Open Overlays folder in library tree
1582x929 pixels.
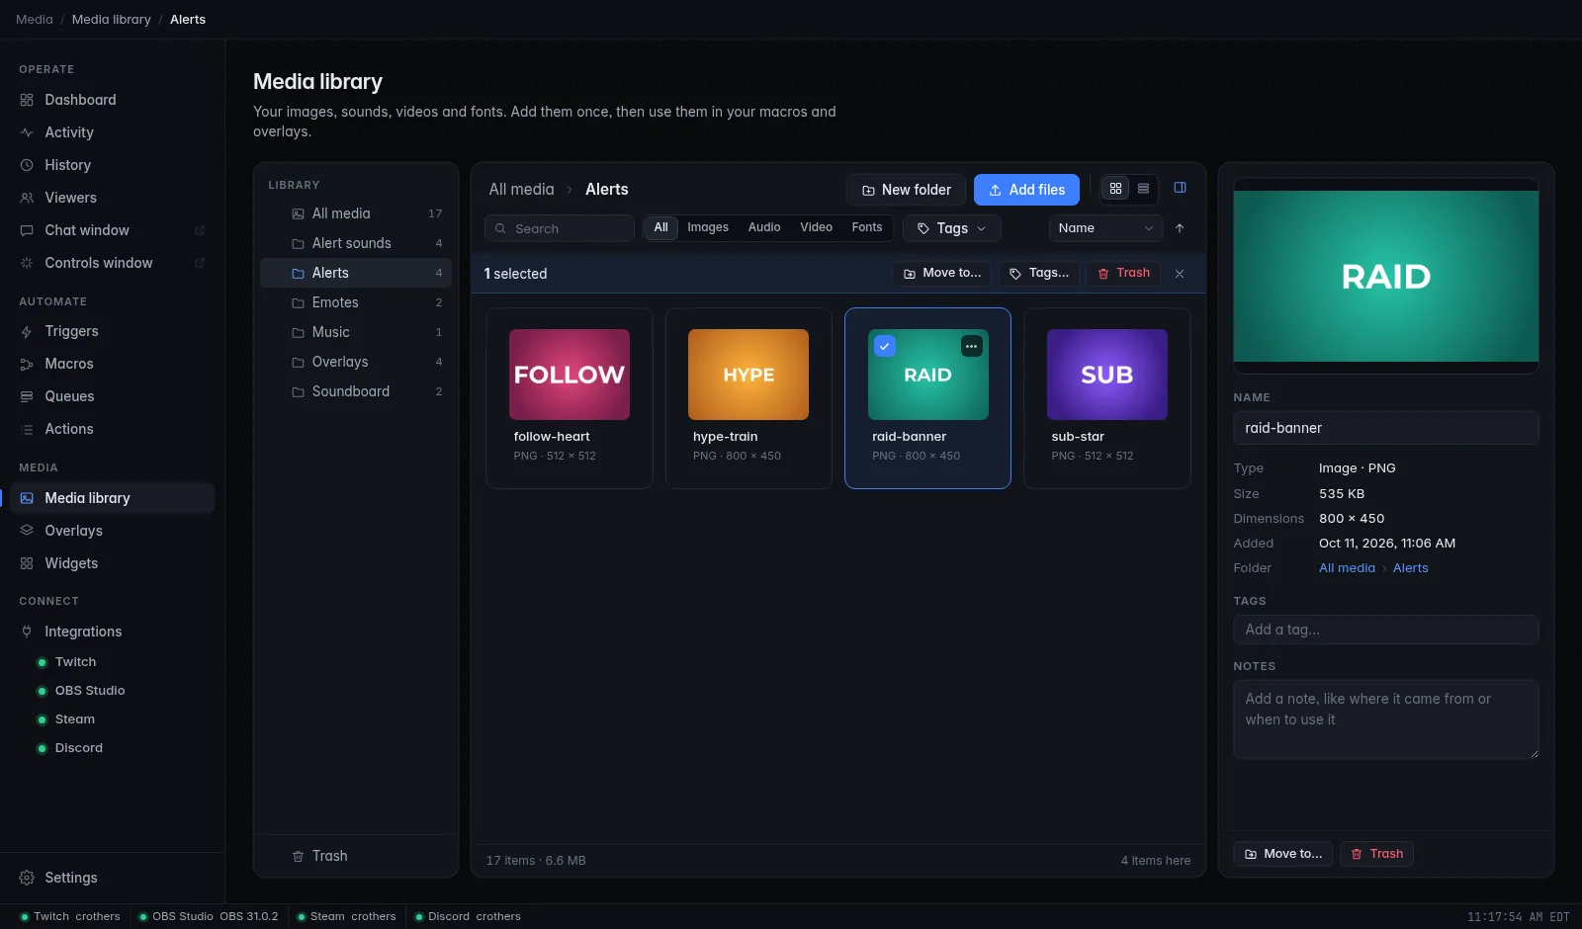[x=356, y=362]
